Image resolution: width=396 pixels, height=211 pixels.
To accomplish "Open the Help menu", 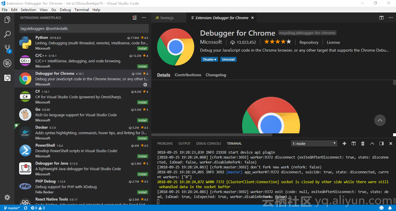I will coord(96,10).
